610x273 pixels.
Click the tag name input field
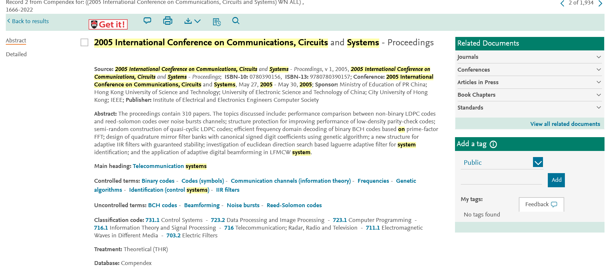[x=501, y=180]
